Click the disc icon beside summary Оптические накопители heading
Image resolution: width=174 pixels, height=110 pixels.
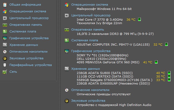(x=67, y=90)
